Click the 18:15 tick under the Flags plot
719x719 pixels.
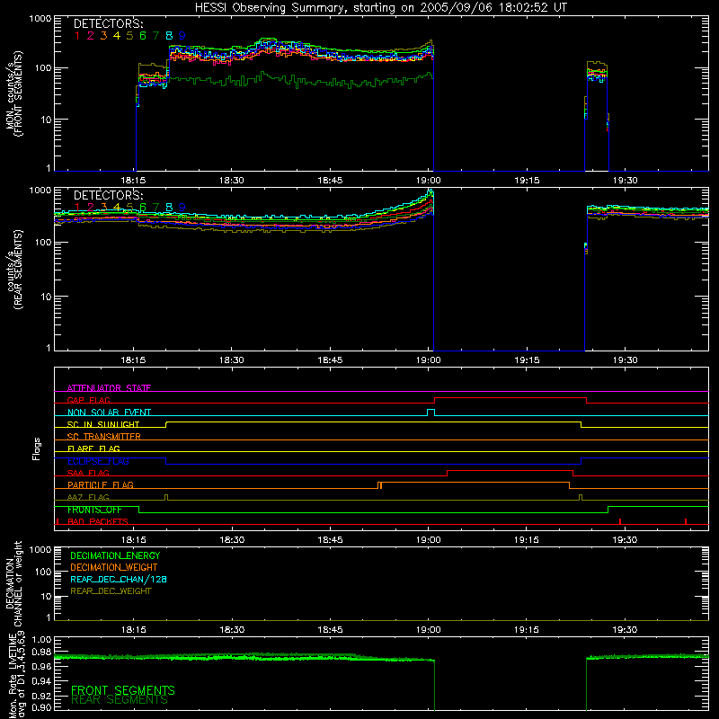click(133, 540)
